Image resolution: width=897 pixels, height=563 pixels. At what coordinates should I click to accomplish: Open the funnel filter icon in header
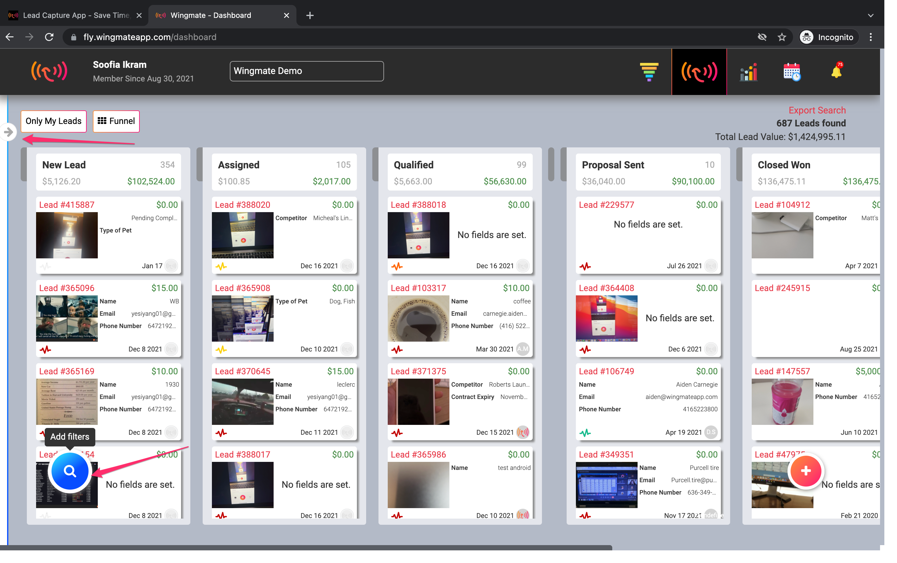pyautogui.click(x=649, y=72)
